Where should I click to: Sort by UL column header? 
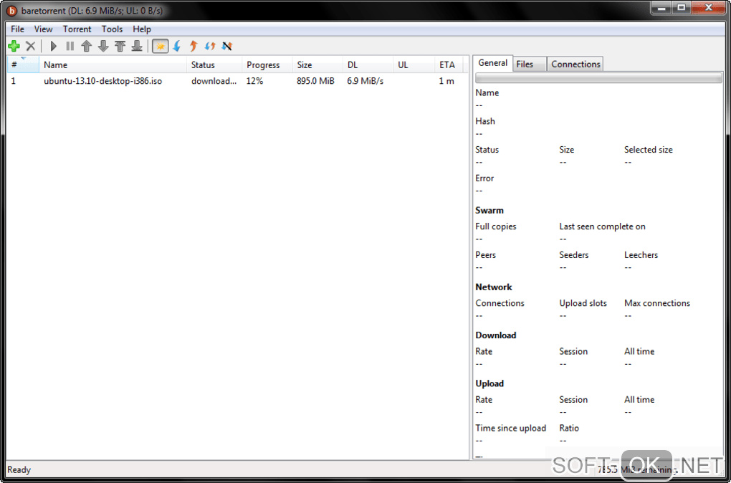(x=414, y=64)
